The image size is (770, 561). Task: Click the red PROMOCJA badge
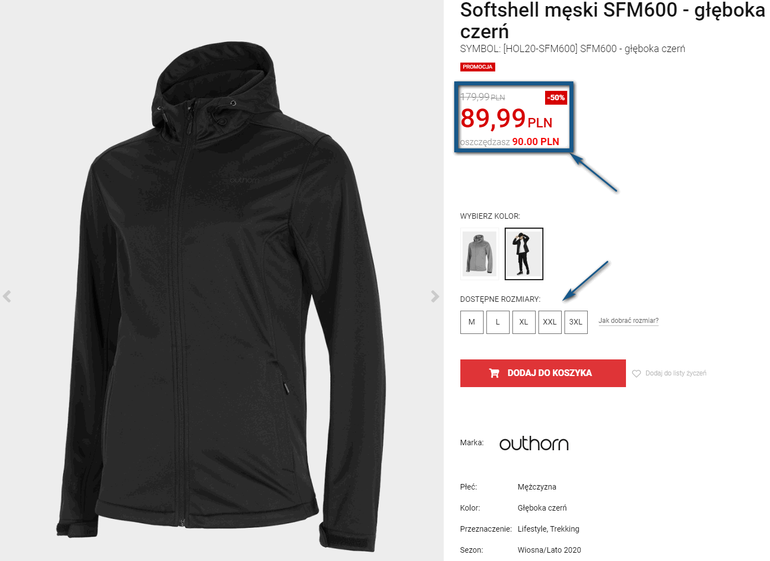(478, 67)
